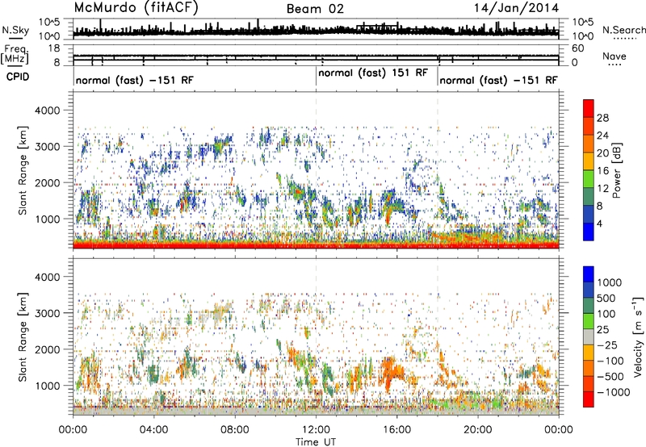Click the 'Nave' legend label
Screen dimensions: 646x447
click(x=615, y=56)
